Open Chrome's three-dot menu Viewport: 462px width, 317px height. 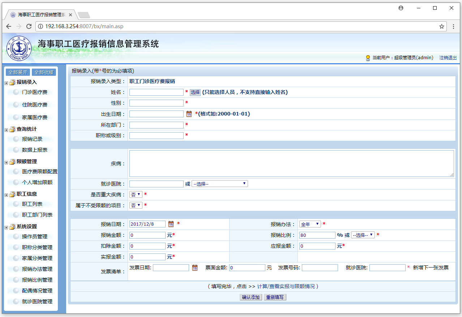453,26
